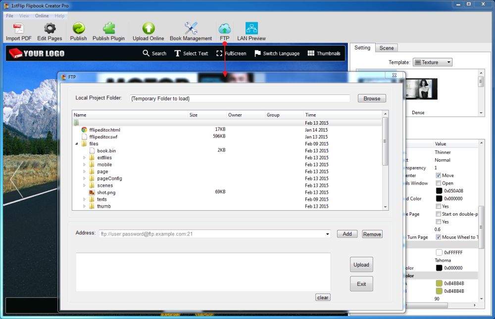495x319 pixels.
Task: Click the Browse button
Action: point(371,98)
